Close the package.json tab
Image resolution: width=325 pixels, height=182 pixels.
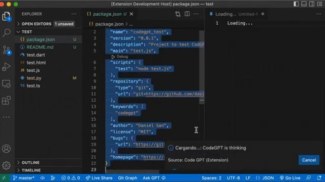(x=132, y=14)
